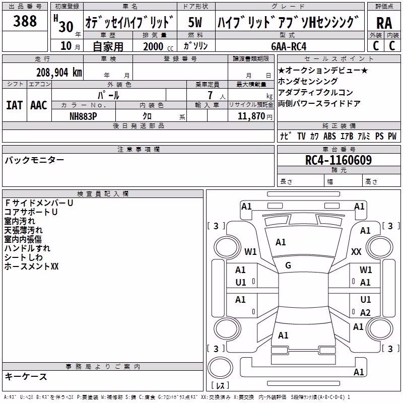This screenshot has height=403, width=403.
Task: Click the ホースメントXX inspector note
Action: (x=31, y=266)
